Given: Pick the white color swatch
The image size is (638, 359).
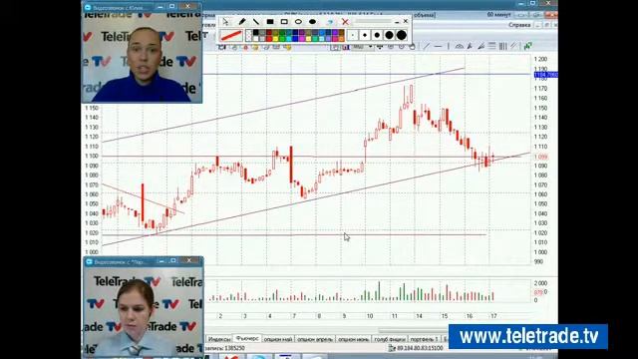Looking at the screenshot, I should coord(255,39).
